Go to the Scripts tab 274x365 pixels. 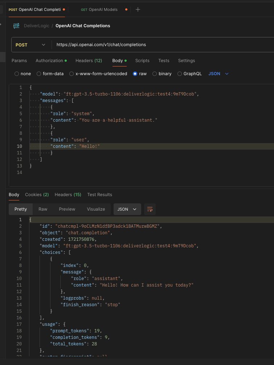point(142,61)
